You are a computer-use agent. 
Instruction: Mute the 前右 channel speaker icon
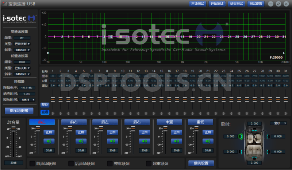[x=81, y=141]
